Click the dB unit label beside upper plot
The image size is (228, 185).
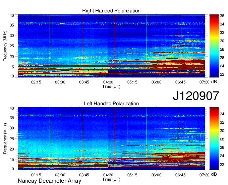pos(214,82)
